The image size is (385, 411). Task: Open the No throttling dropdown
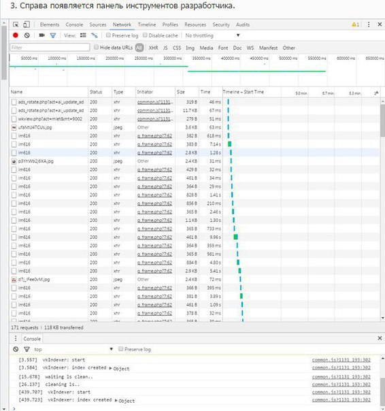212,35
